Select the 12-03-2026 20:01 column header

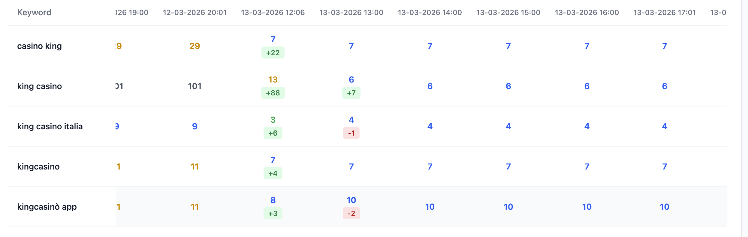click(195, 13)
